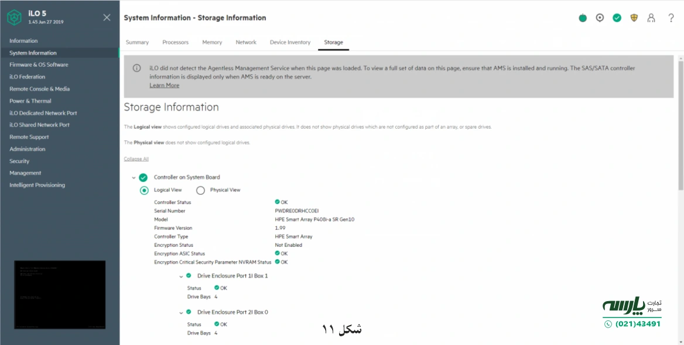This screenshot has height=345, width=684.
Task: Open help via the question mark icon
Action: tap(671, 18)
